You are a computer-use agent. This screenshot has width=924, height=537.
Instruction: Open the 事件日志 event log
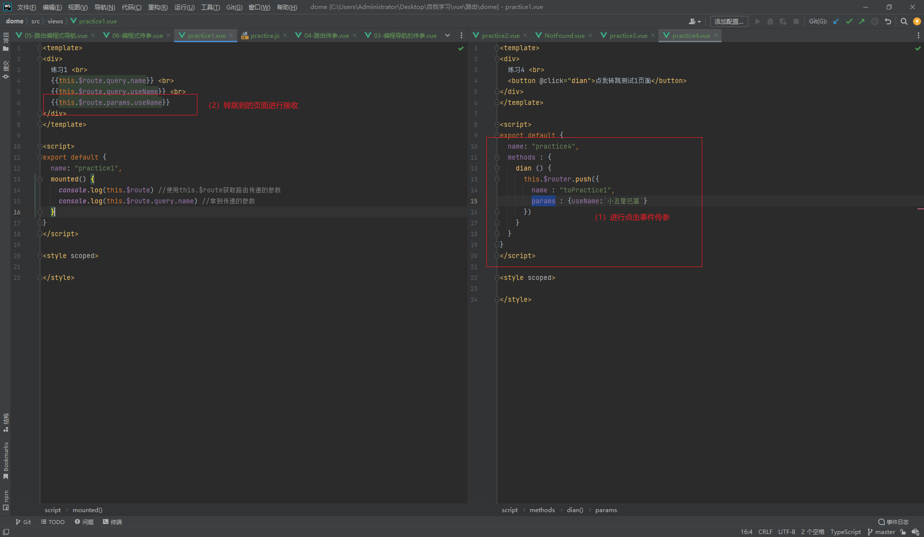click(x=894, y=522)
